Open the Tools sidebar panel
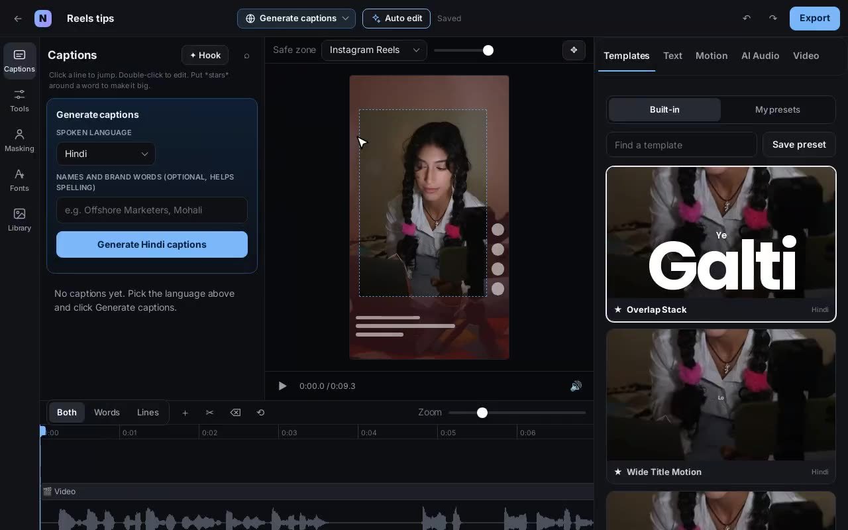 point(19,101)
